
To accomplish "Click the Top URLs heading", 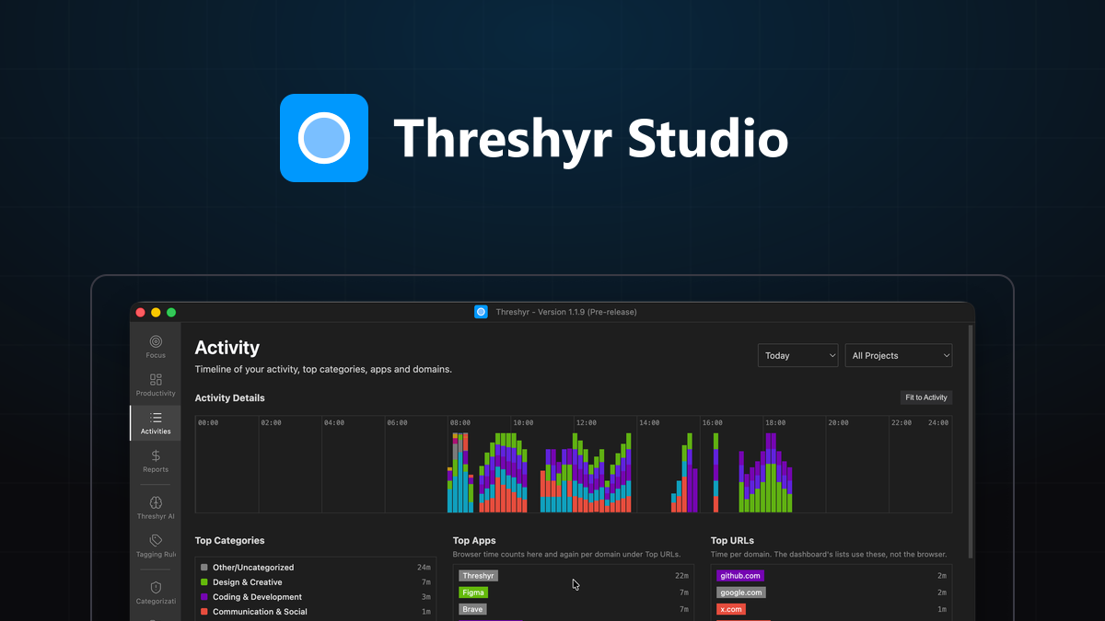I will tap(732, 541).
